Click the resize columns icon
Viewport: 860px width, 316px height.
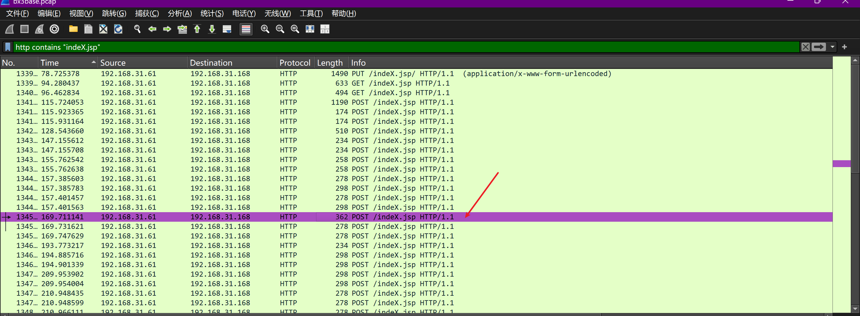coord(309,29)
